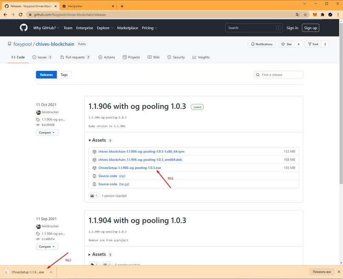Click the downloaded ChivesSetup file icon
This screenshot has height=279, width=343.
[x=6, y=272]
